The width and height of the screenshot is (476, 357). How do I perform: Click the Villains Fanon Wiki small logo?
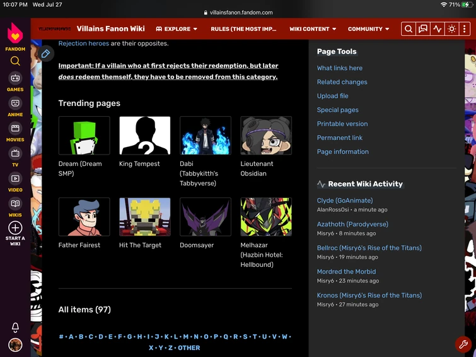(x=54, y=29)
